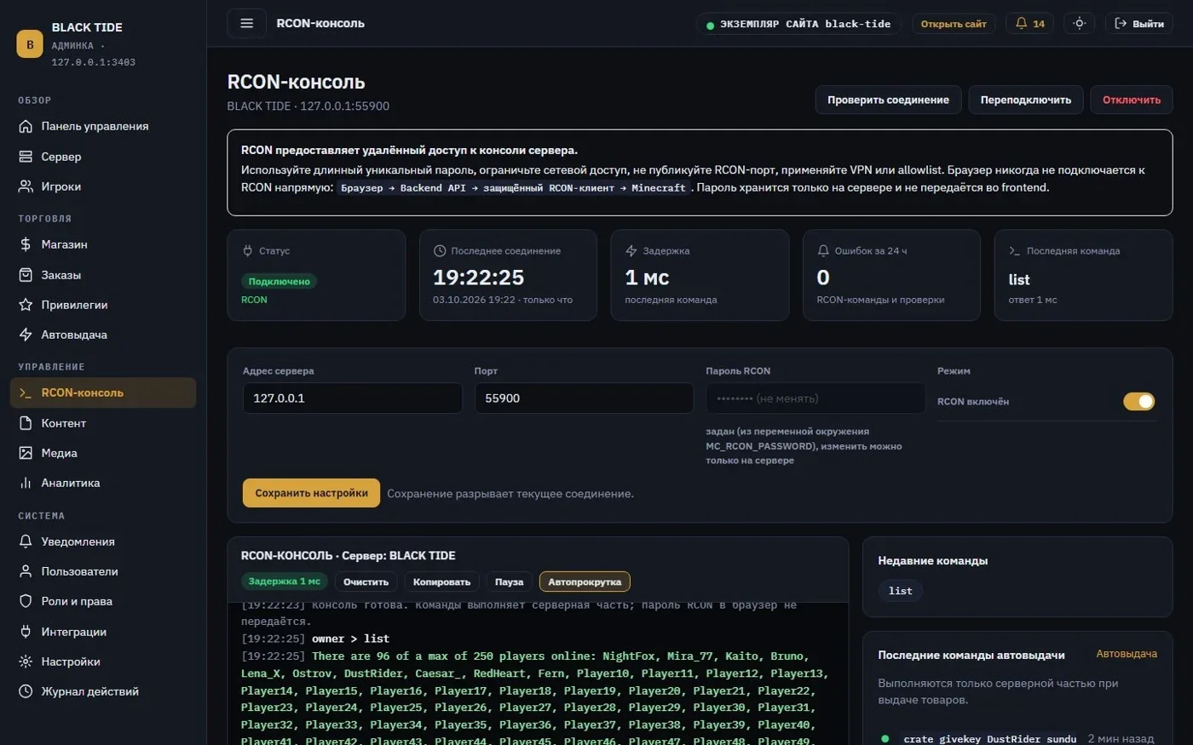Click the Black Tide logo badge
This screenshot has width=1193, height=745.
pos(30,44)
